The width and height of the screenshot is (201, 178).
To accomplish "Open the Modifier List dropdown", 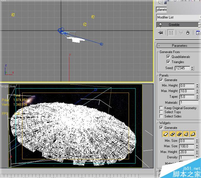I will point(178,18).
